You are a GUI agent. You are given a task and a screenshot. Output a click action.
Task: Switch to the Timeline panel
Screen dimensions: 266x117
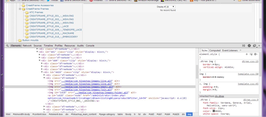[48, 46]
